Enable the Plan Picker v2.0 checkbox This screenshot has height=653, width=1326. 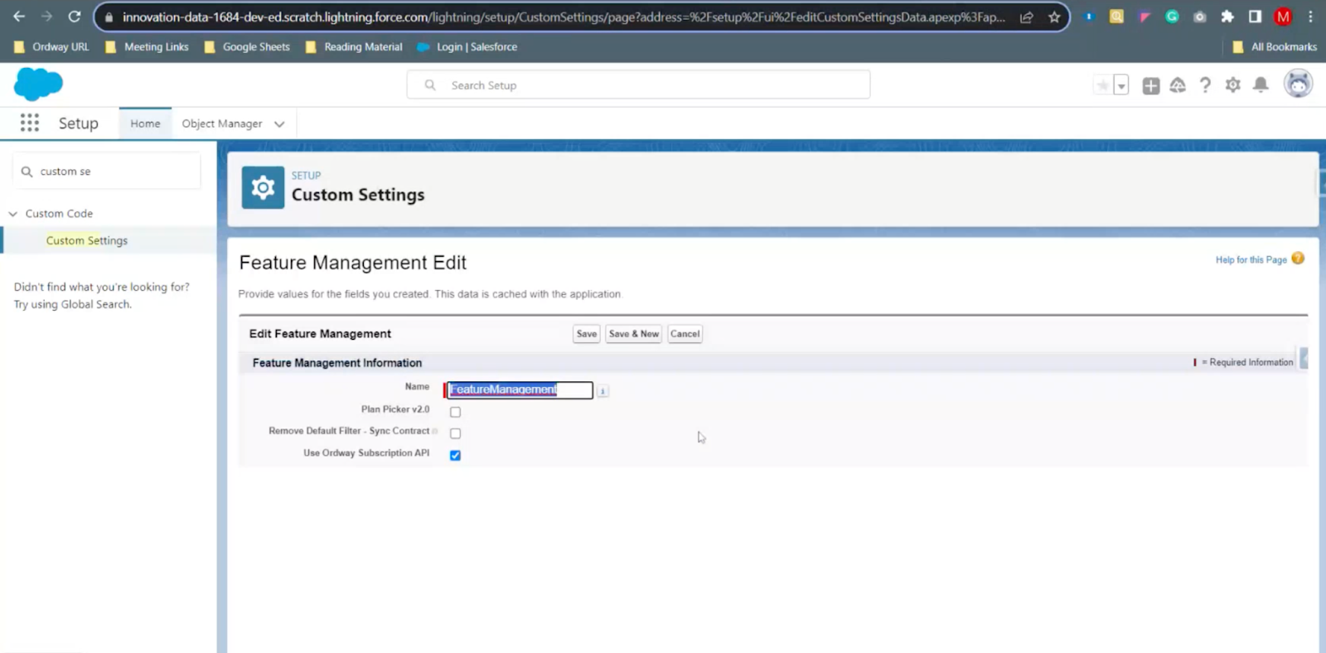[455, 412]
